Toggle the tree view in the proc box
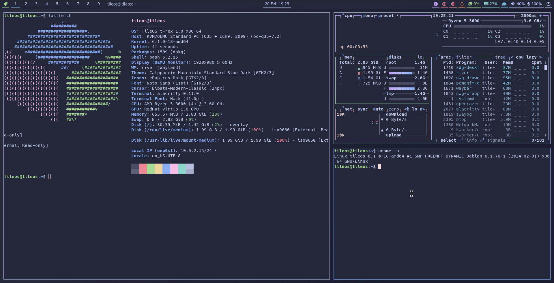The height and width of the screenshot is (283, 554). [500, 57]
